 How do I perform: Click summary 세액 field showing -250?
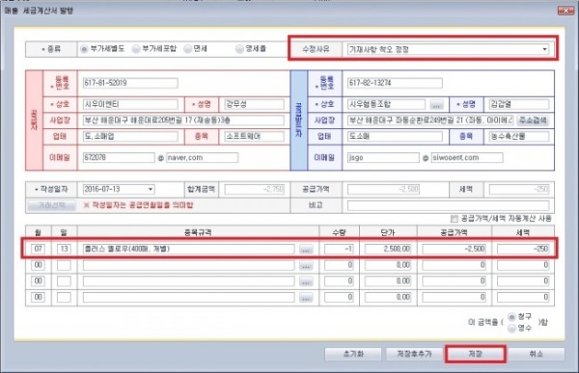[519, 189]
